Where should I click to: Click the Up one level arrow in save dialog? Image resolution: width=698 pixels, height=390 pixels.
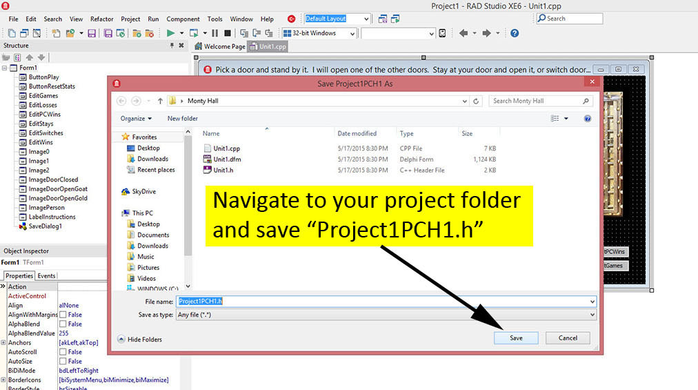[160, 101]
